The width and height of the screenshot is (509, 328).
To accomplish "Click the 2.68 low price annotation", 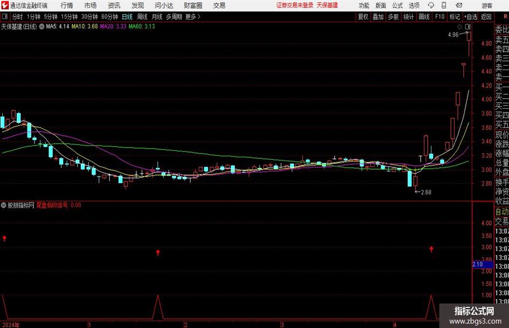I will click(x=426, y=192).
